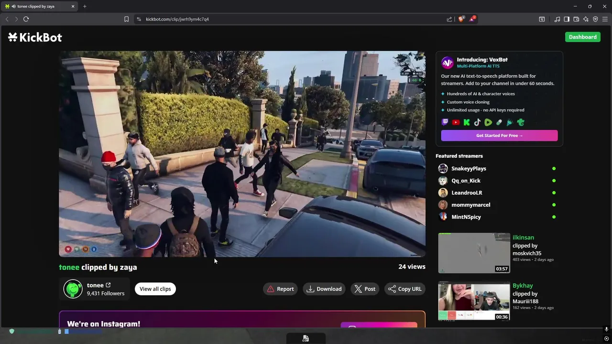Screen dimensions: 612x344
Task: Click the Twitch platform icon
Action: click(x=445, y=122)
